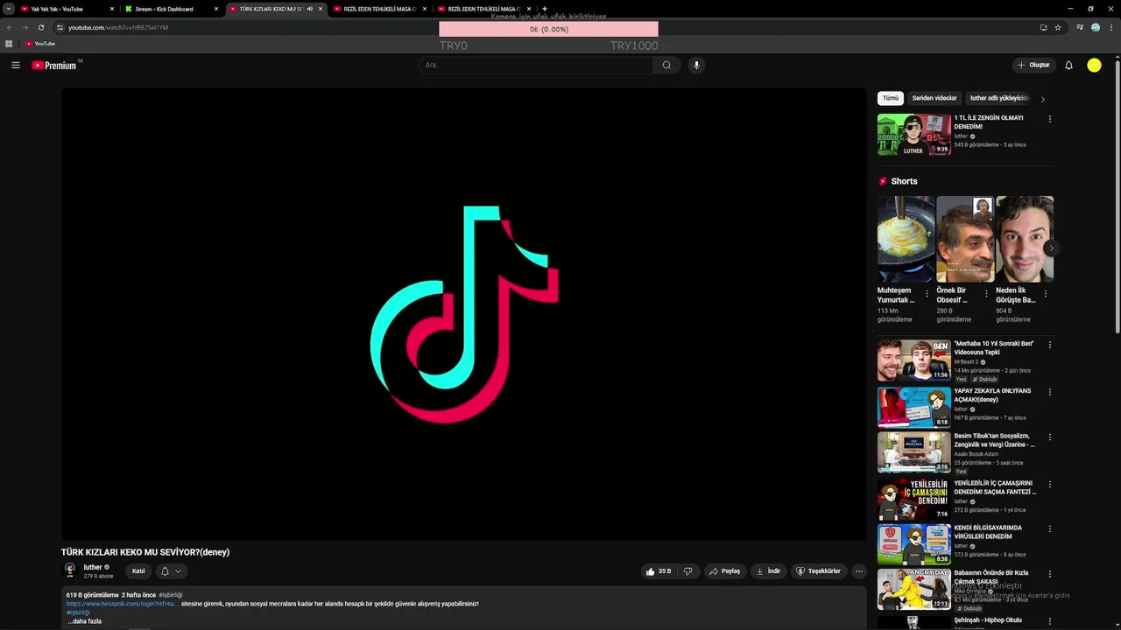Click the YouTube search input field

pos(538,65)
